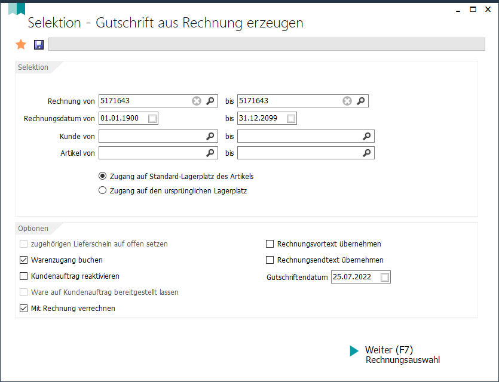
Task: Click the orange favorites star icon
Action: tap(21, 45)
